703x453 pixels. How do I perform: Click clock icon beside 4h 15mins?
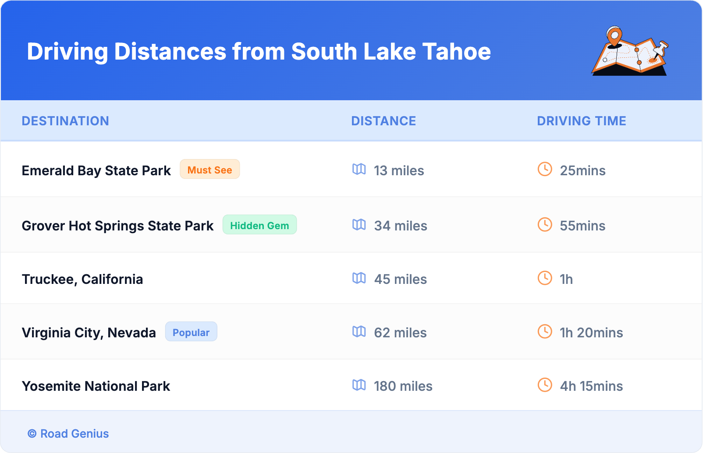pyautogui.click(x=545, y=385)
